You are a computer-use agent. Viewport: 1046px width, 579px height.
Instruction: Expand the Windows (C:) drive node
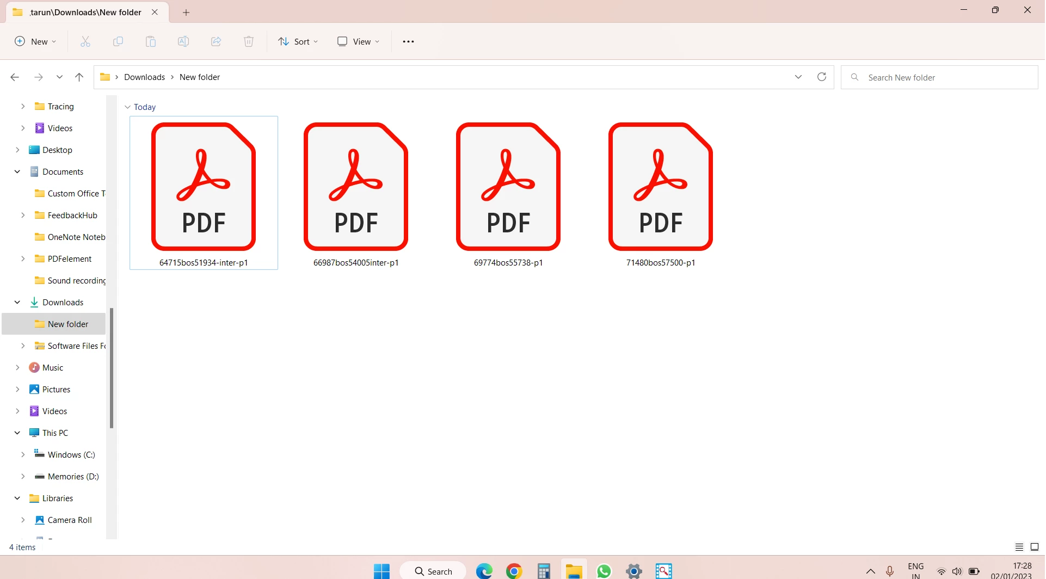coord(23,454)
